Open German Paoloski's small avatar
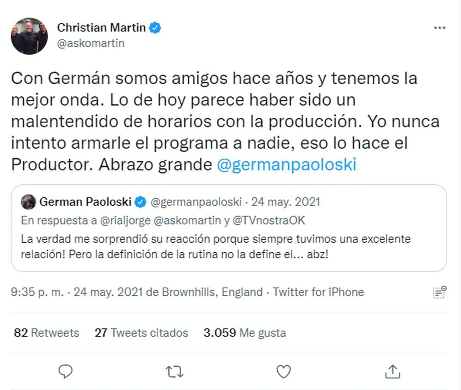 coord(28,202)
